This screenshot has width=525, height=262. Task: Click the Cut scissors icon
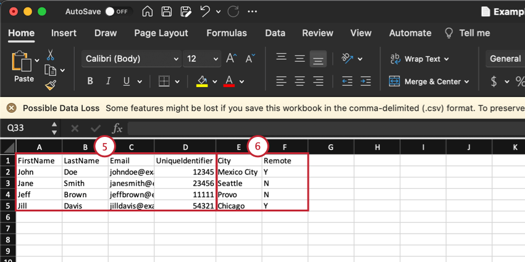coord(51,55)
